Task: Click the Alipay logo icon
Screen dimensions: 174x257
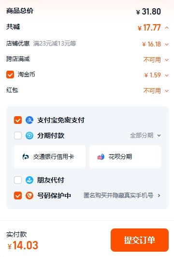Action: tap(29, 120)
